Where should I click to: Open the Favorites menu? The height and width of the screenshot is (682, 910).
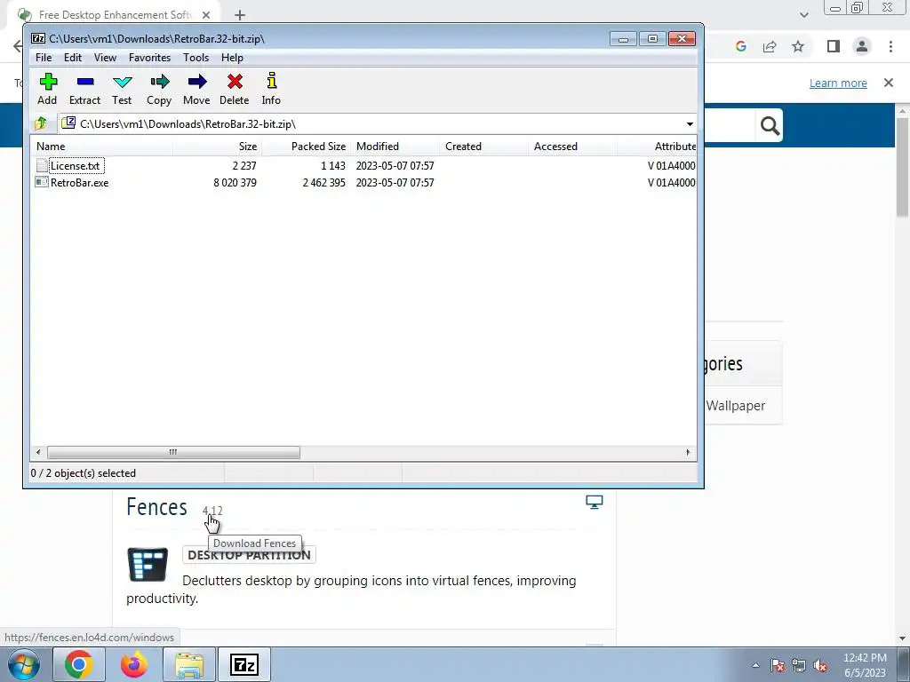[x=149, y=58]
